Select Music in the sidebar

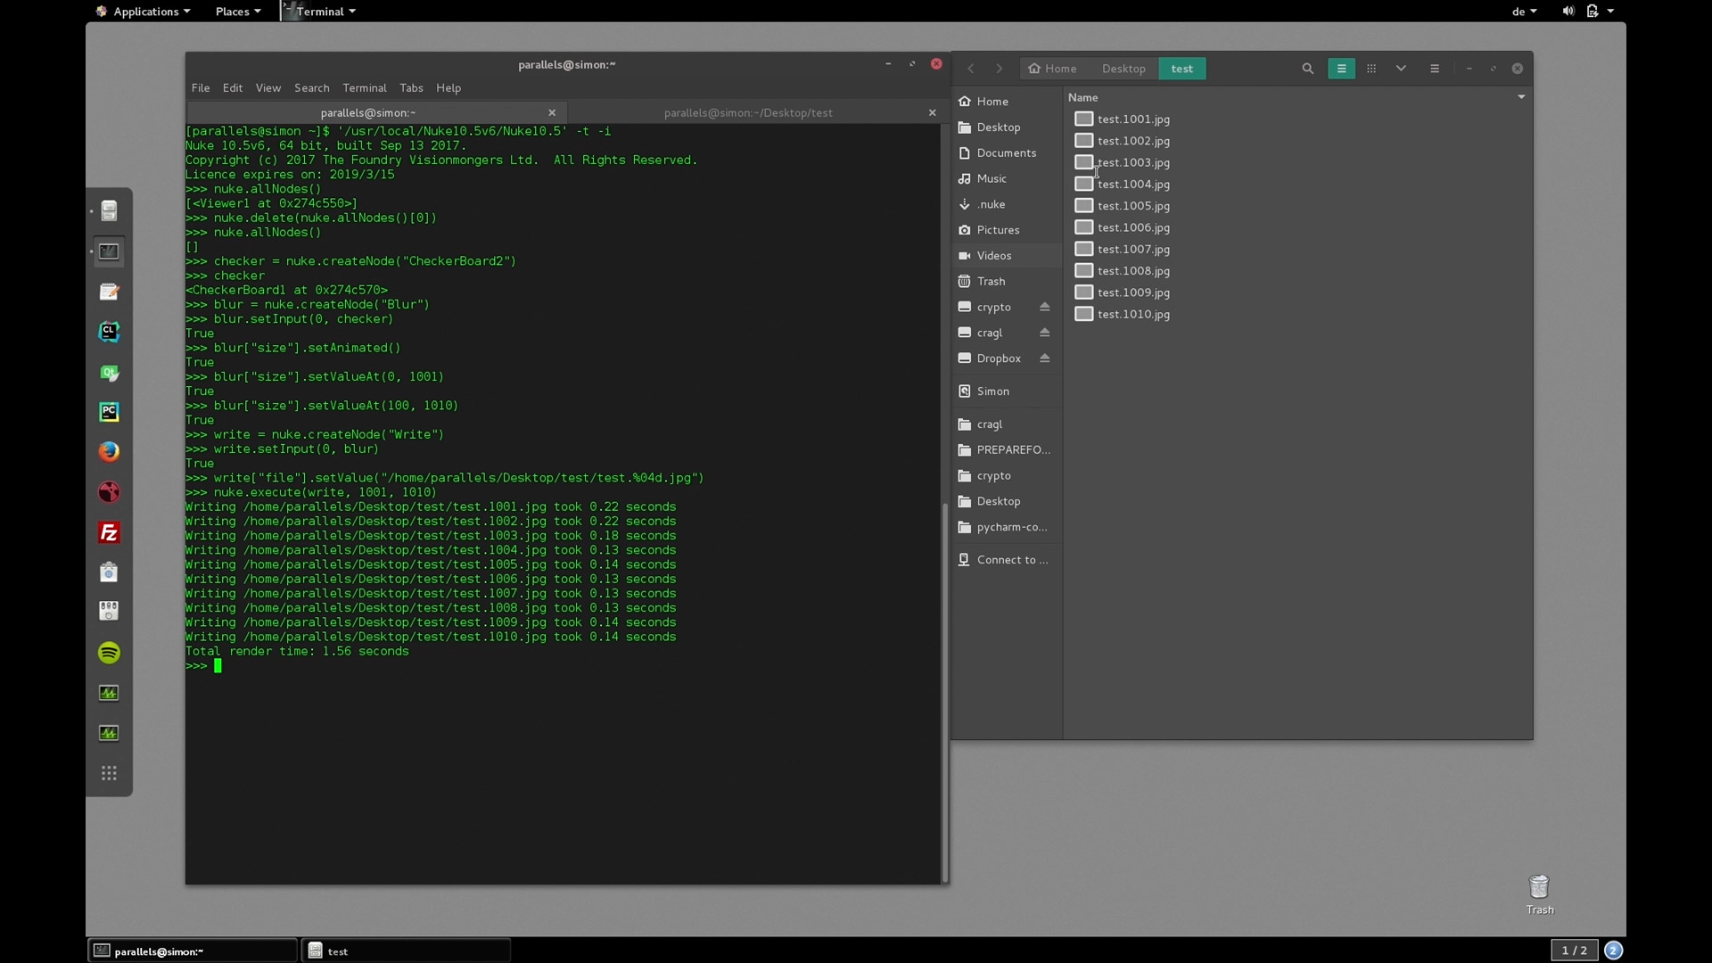pos(1007,179)
